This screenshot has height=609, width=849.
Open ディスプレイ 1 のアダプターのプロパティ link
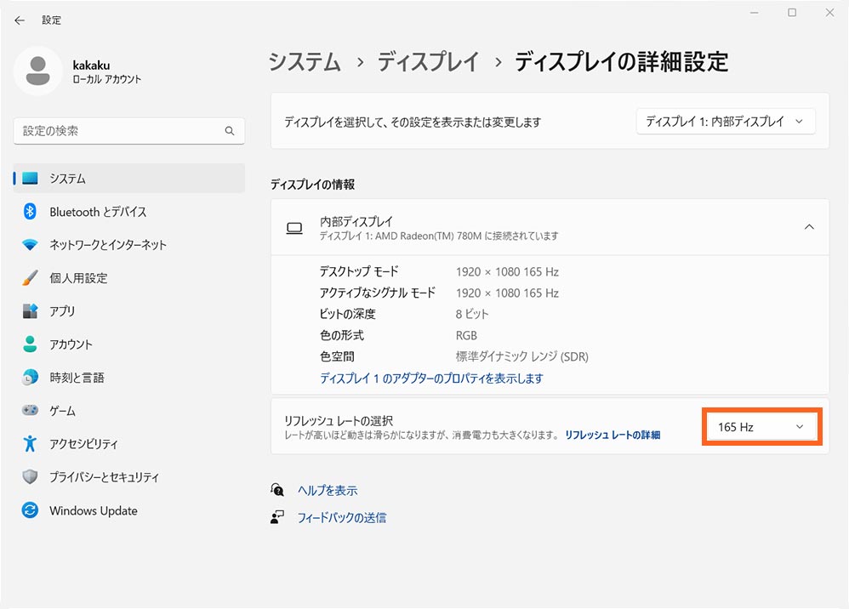(430, 378)
